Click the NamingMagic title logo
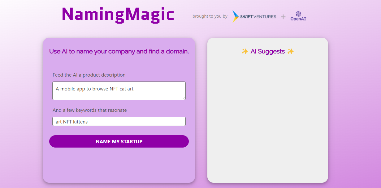The width and height of the screenshot is (381, 188). pos(118,15)
